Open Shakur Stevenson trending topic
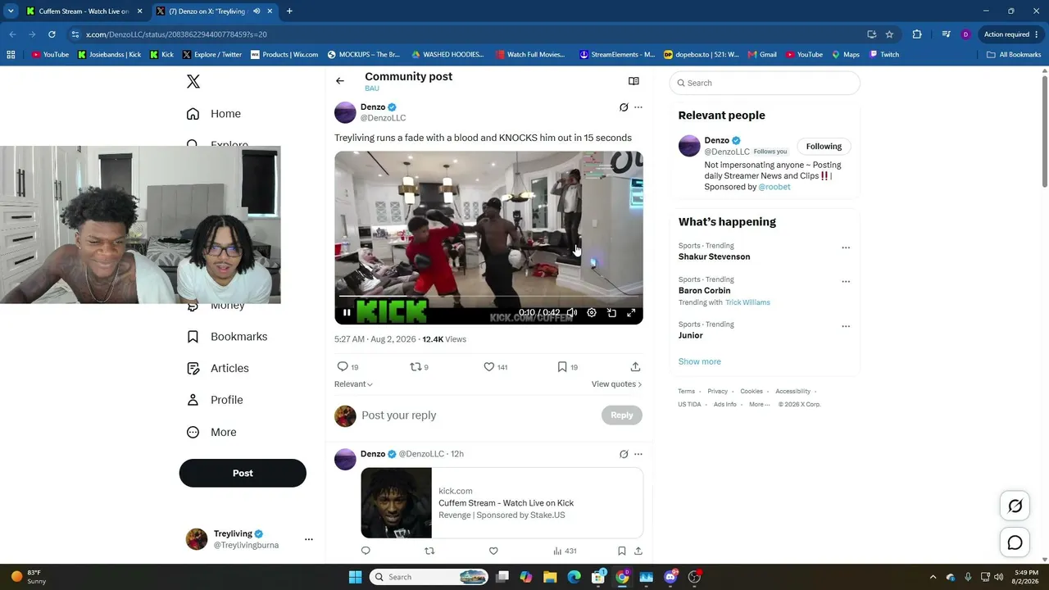 [x=714, y=256]
